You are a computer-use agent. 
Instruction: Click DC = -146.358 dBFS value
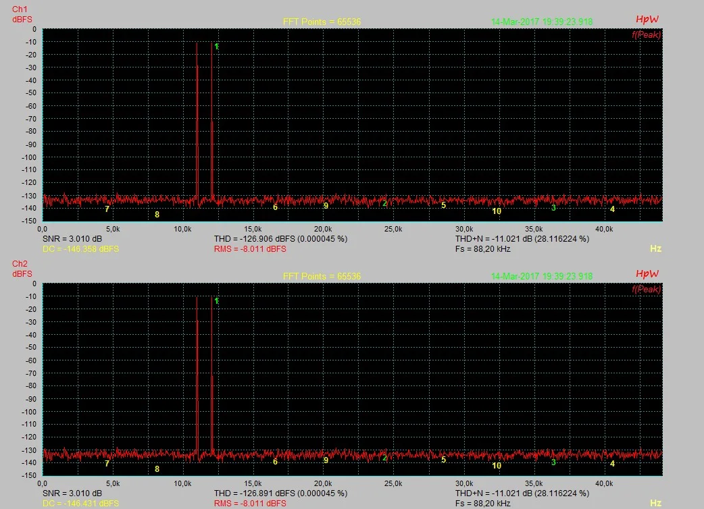point(81,249)
